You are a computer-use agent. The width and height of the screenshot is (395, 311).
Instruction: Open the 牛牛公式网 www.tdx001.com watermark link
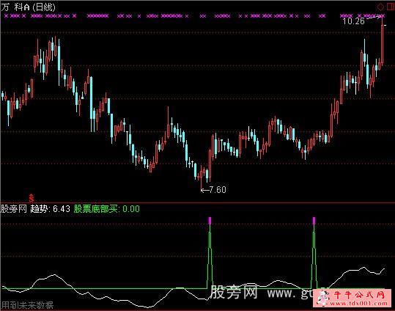[352, 298]
